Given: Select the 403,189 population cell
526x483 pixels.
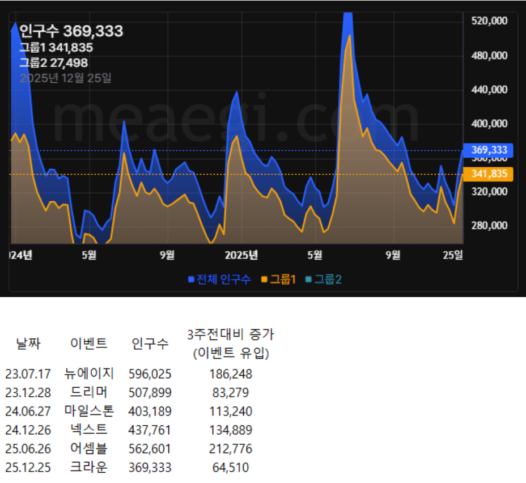Looking at the screenshot, I should pyautogui.click(x=150, y=412).
